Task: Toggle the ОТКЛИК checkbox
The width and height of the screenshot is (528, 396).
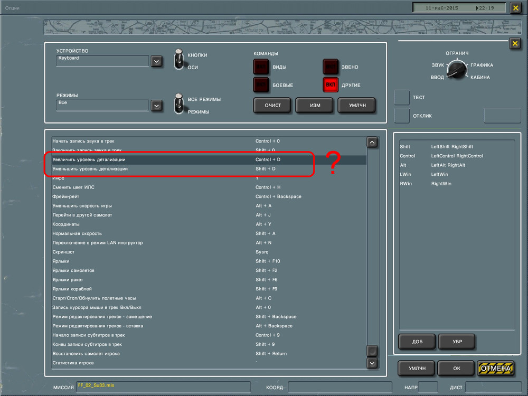Action: click(402, 116)
